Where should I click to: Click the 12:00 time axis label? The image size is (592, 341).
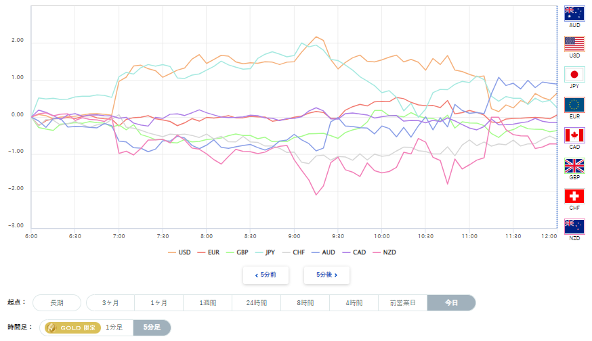click(x=549, y=237)
